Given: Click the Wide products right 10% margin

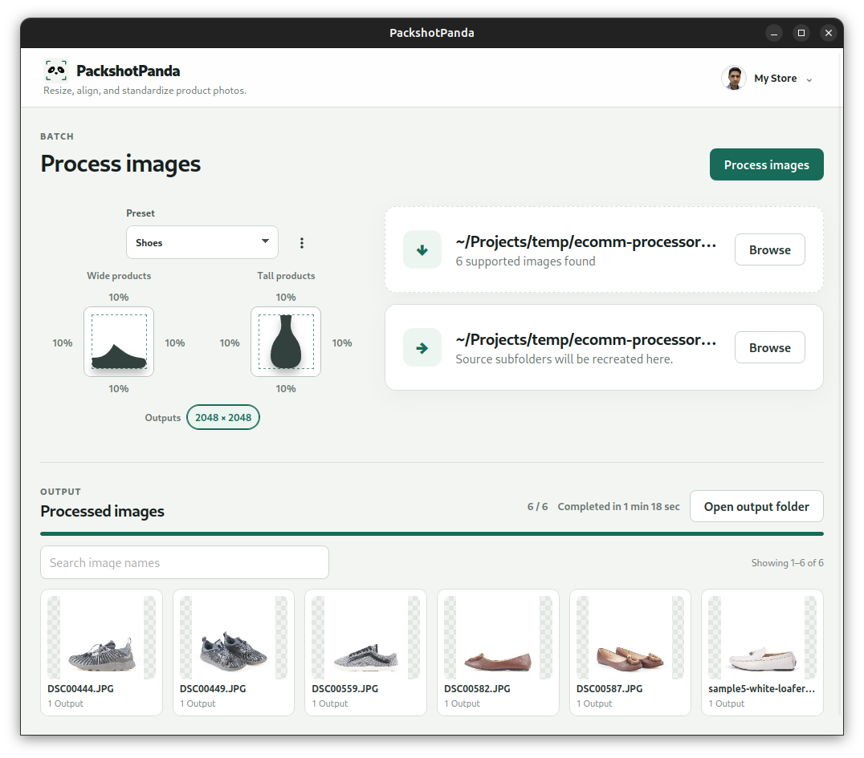Looking at the screenshot, I should point(175,343).
